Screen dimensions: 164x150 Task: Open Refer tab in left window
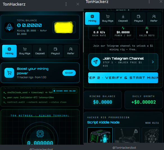(x=71, y=51)
